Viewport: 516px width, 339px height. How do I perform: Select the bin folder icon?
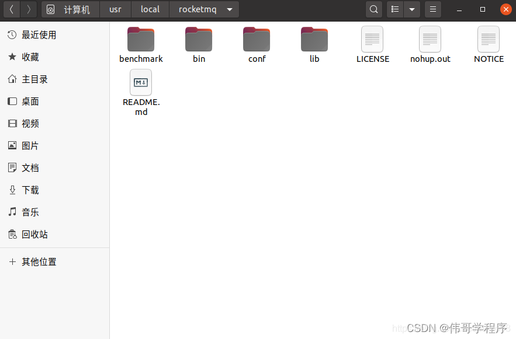click(x=199, y=39)
